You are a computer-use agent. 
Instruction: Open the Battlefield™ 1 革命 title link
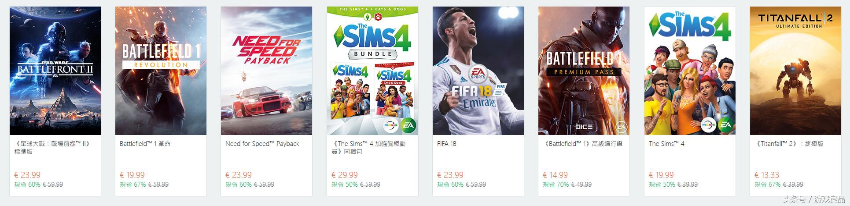[x=145, y=144]
